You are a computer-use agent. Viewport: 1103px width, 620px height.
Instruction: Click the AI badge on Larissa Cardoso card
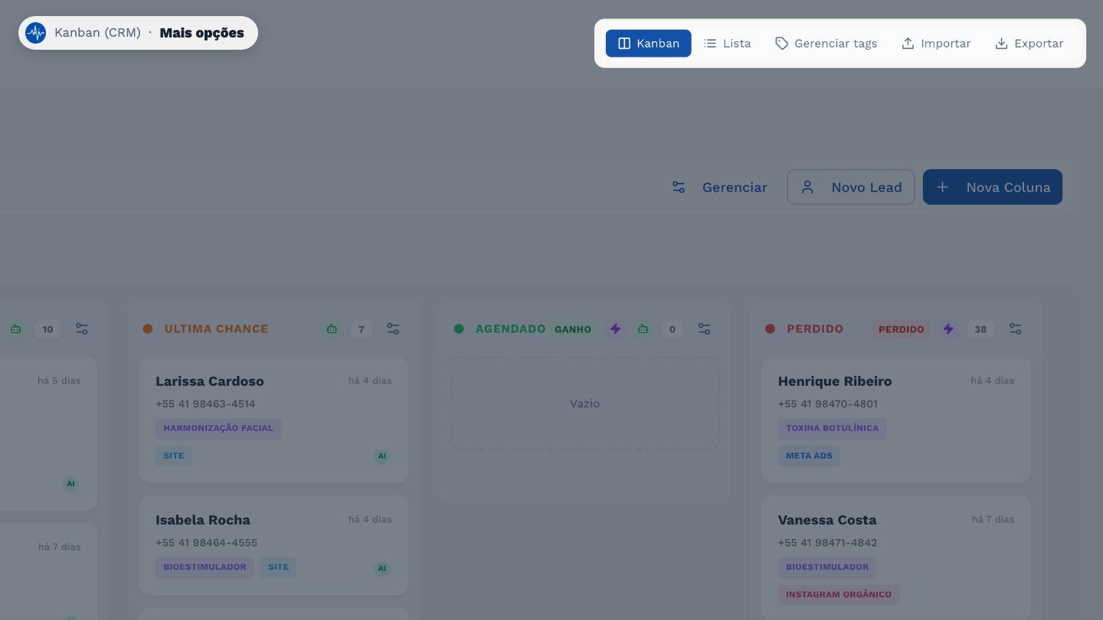click(x=382, y=457)
